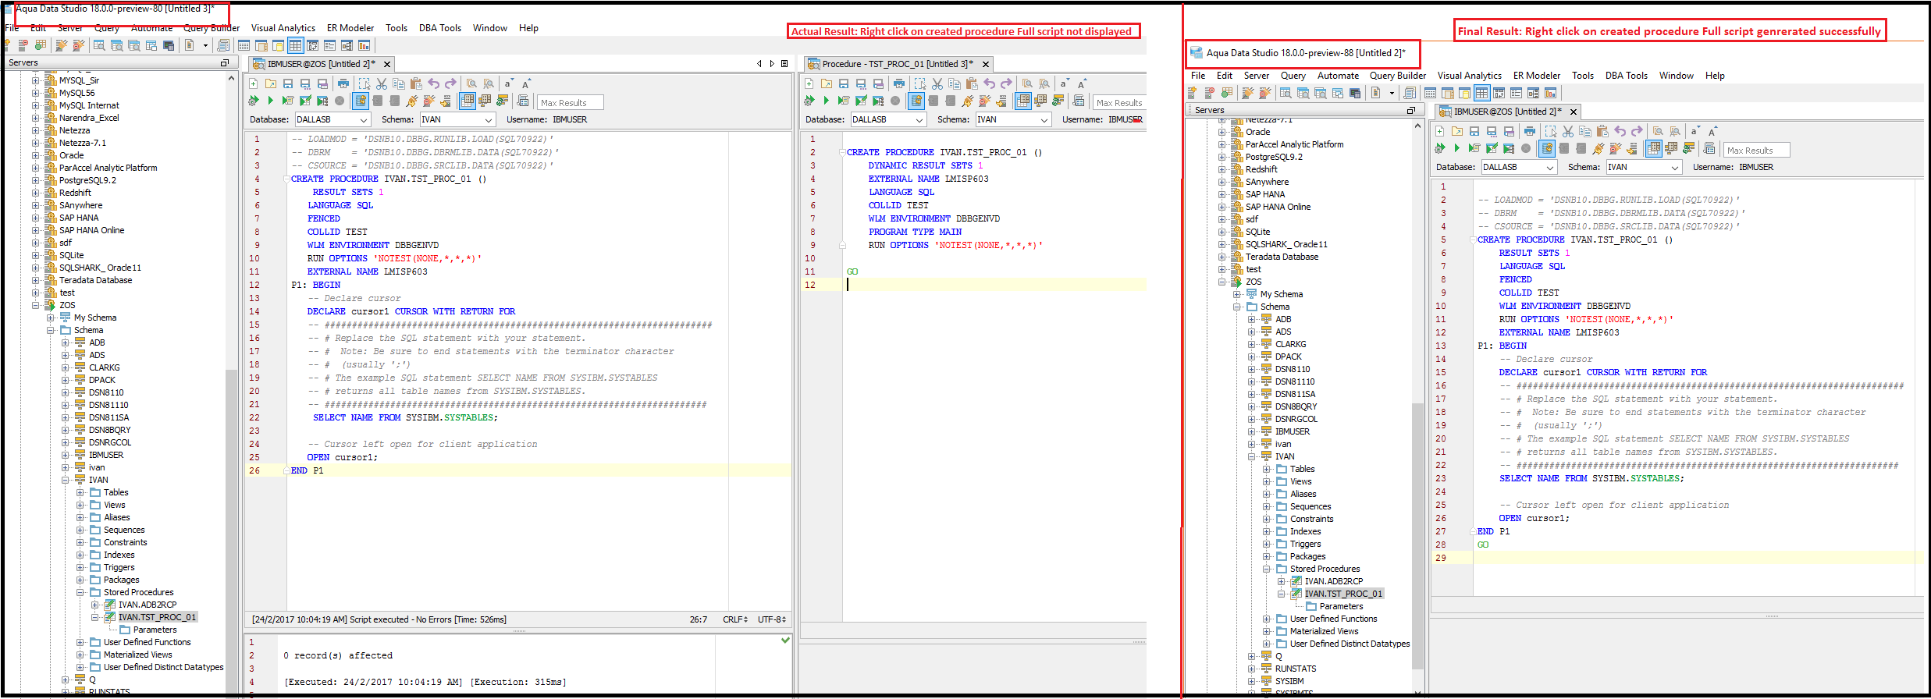Select the IVAN.TST_PROC_01 procedure in the preview-88 tree
Image resolution: width=1931 pixels, height=699 pixels.
tap(1342, 594)
